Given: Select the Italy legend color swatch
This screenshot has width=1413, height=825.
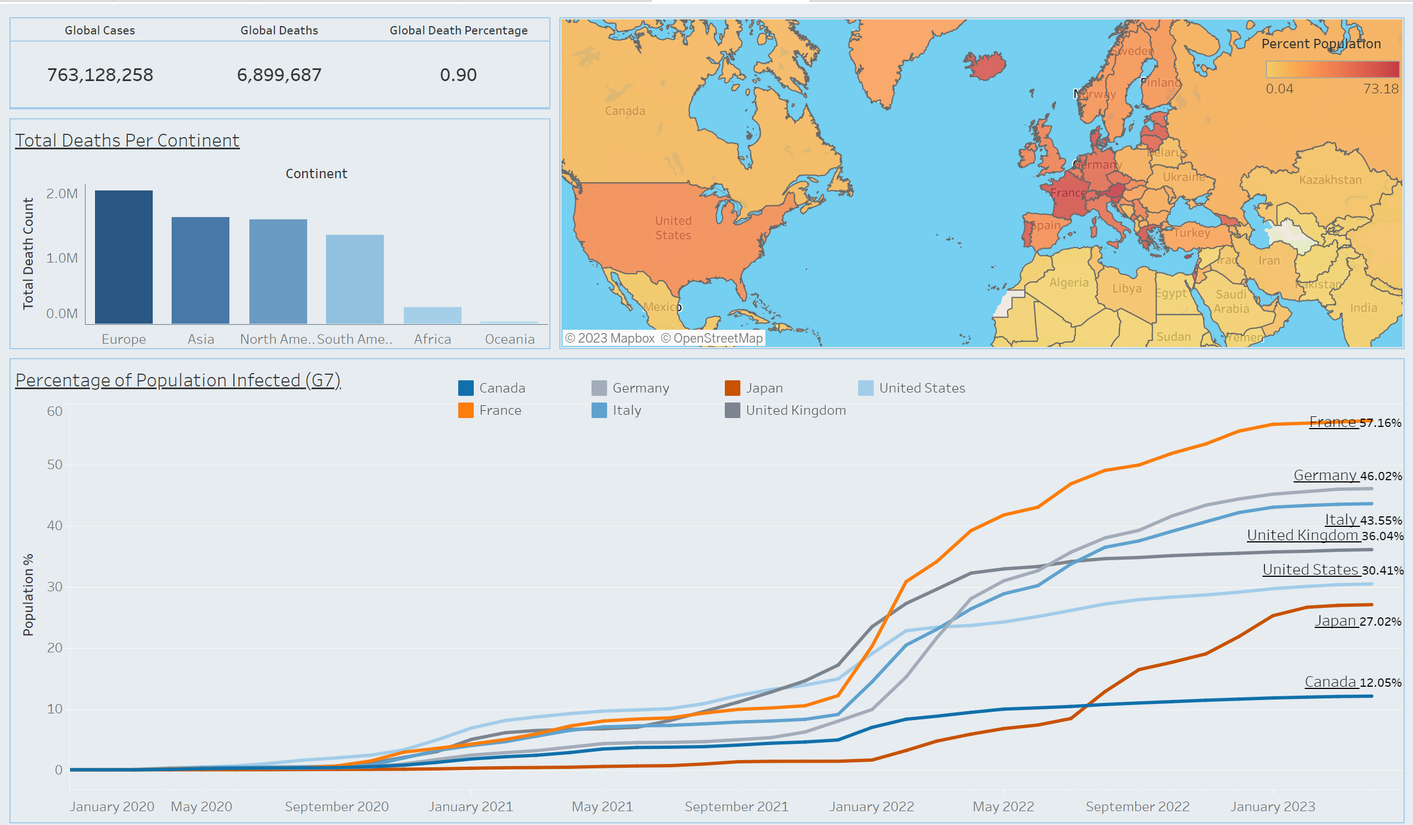Looking at the screenshot, I should tap(599, 410).
